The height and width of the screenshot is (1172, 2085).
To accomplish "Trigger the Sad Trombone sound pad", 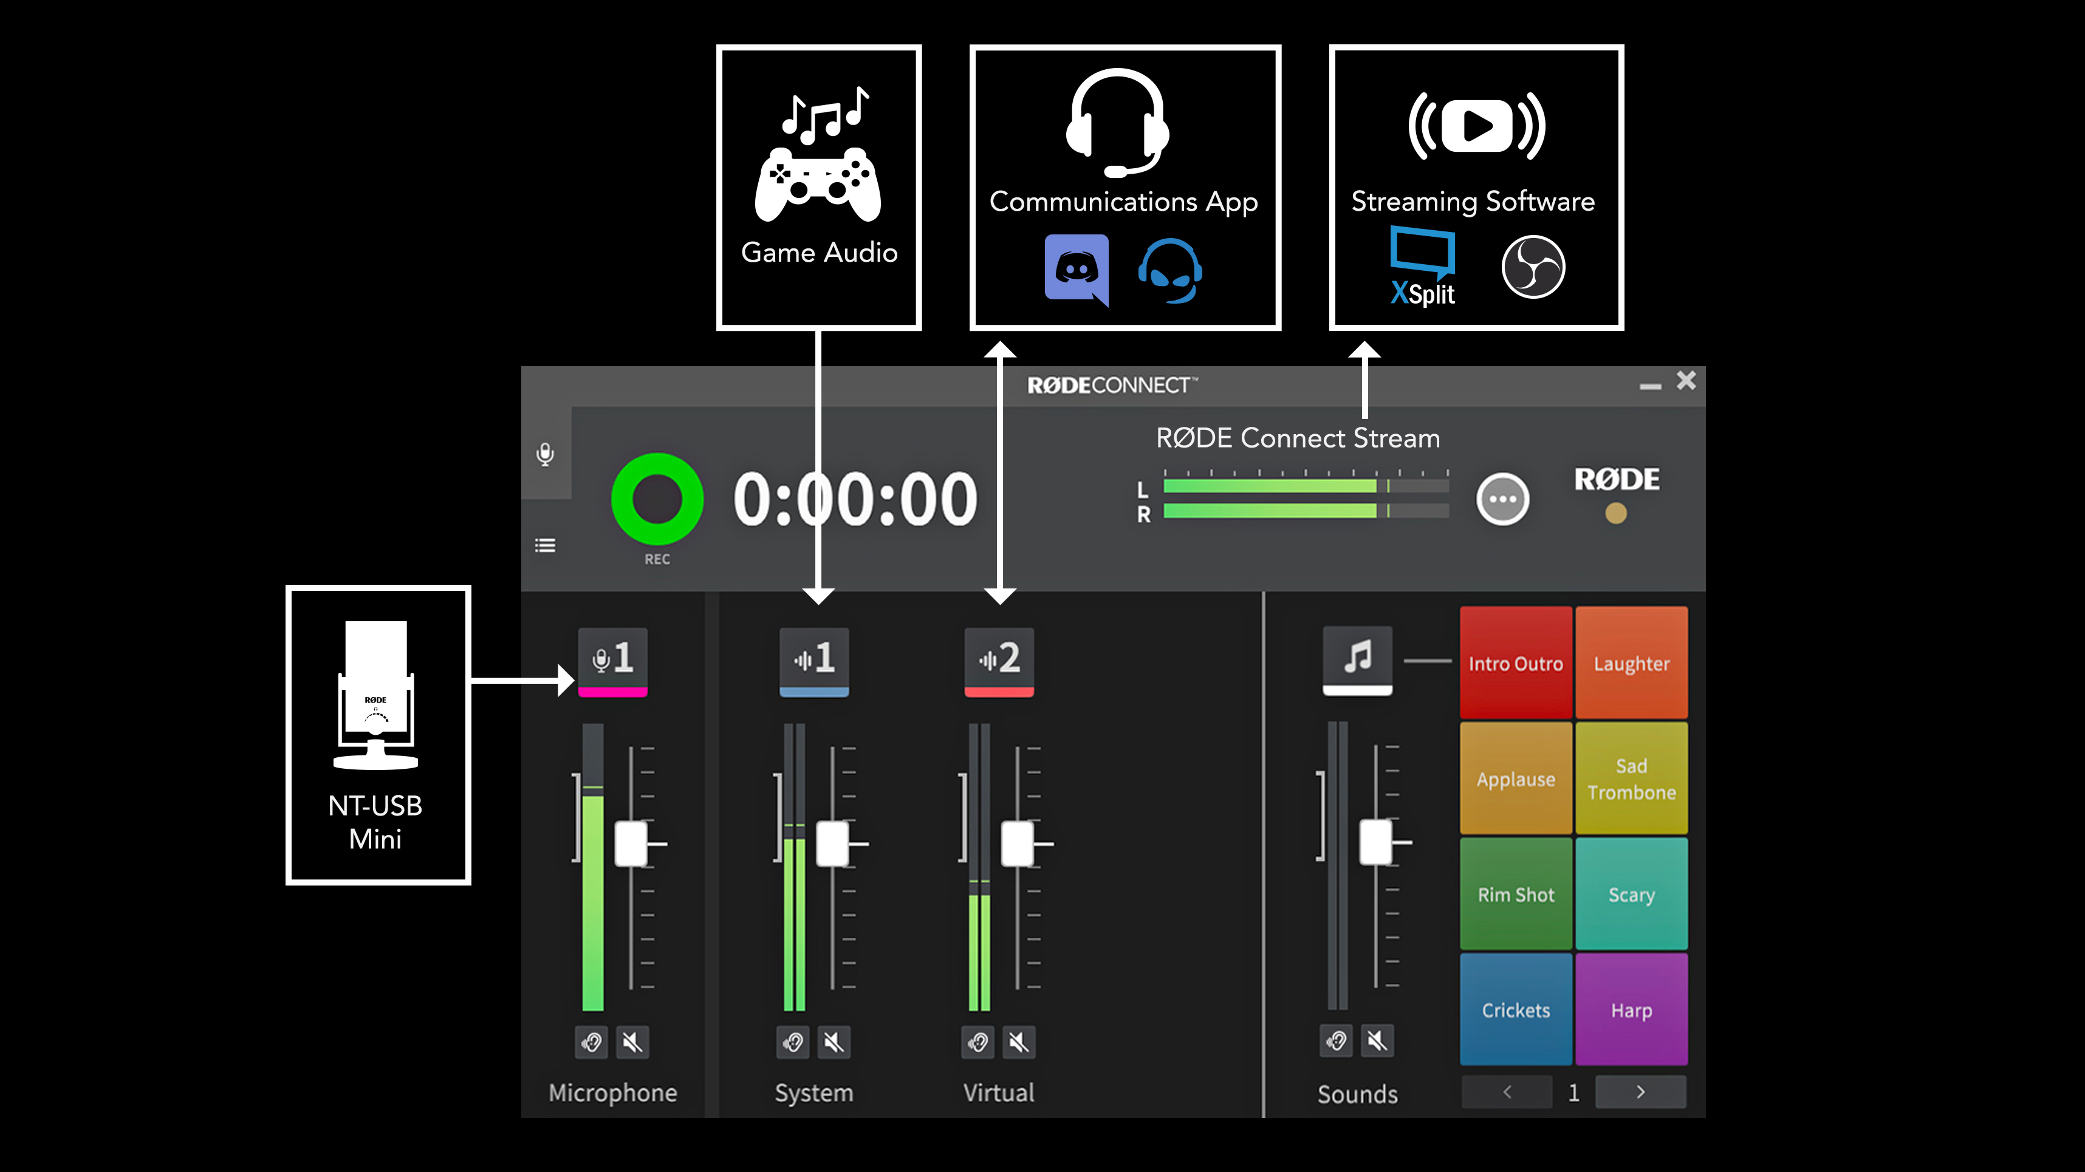I will pos(1632,778).
